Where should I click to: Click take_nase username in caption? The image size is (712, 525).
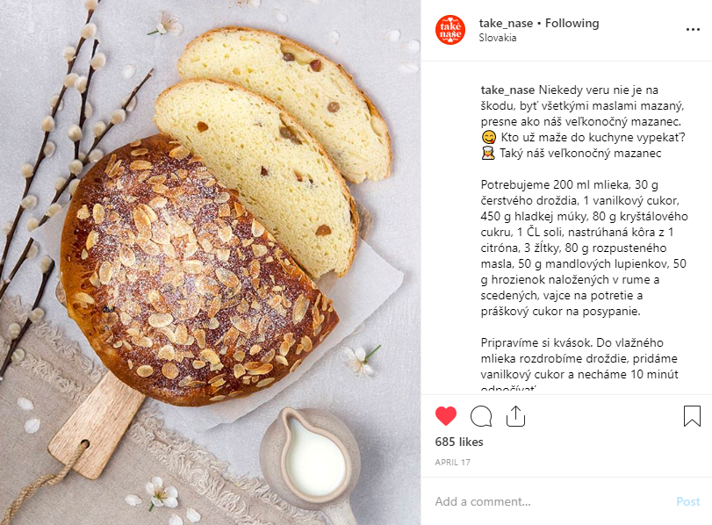[x=507, y=90]
